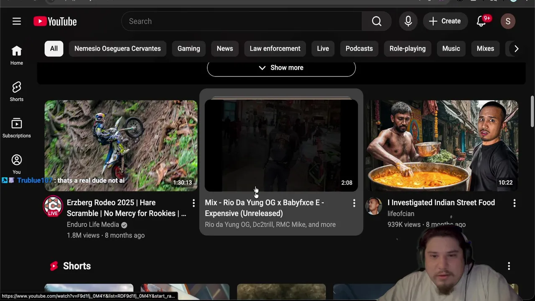Image resolution: width=535 pixels, height=301 pixels.
Task: Open I Investigated Indian Street Food title
Action: tap(441, 203)
